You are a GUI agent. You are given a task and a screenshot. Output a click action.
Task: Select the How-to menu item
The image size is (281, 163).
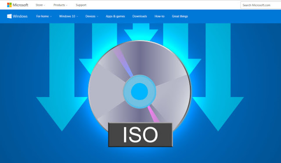[159, 16]
